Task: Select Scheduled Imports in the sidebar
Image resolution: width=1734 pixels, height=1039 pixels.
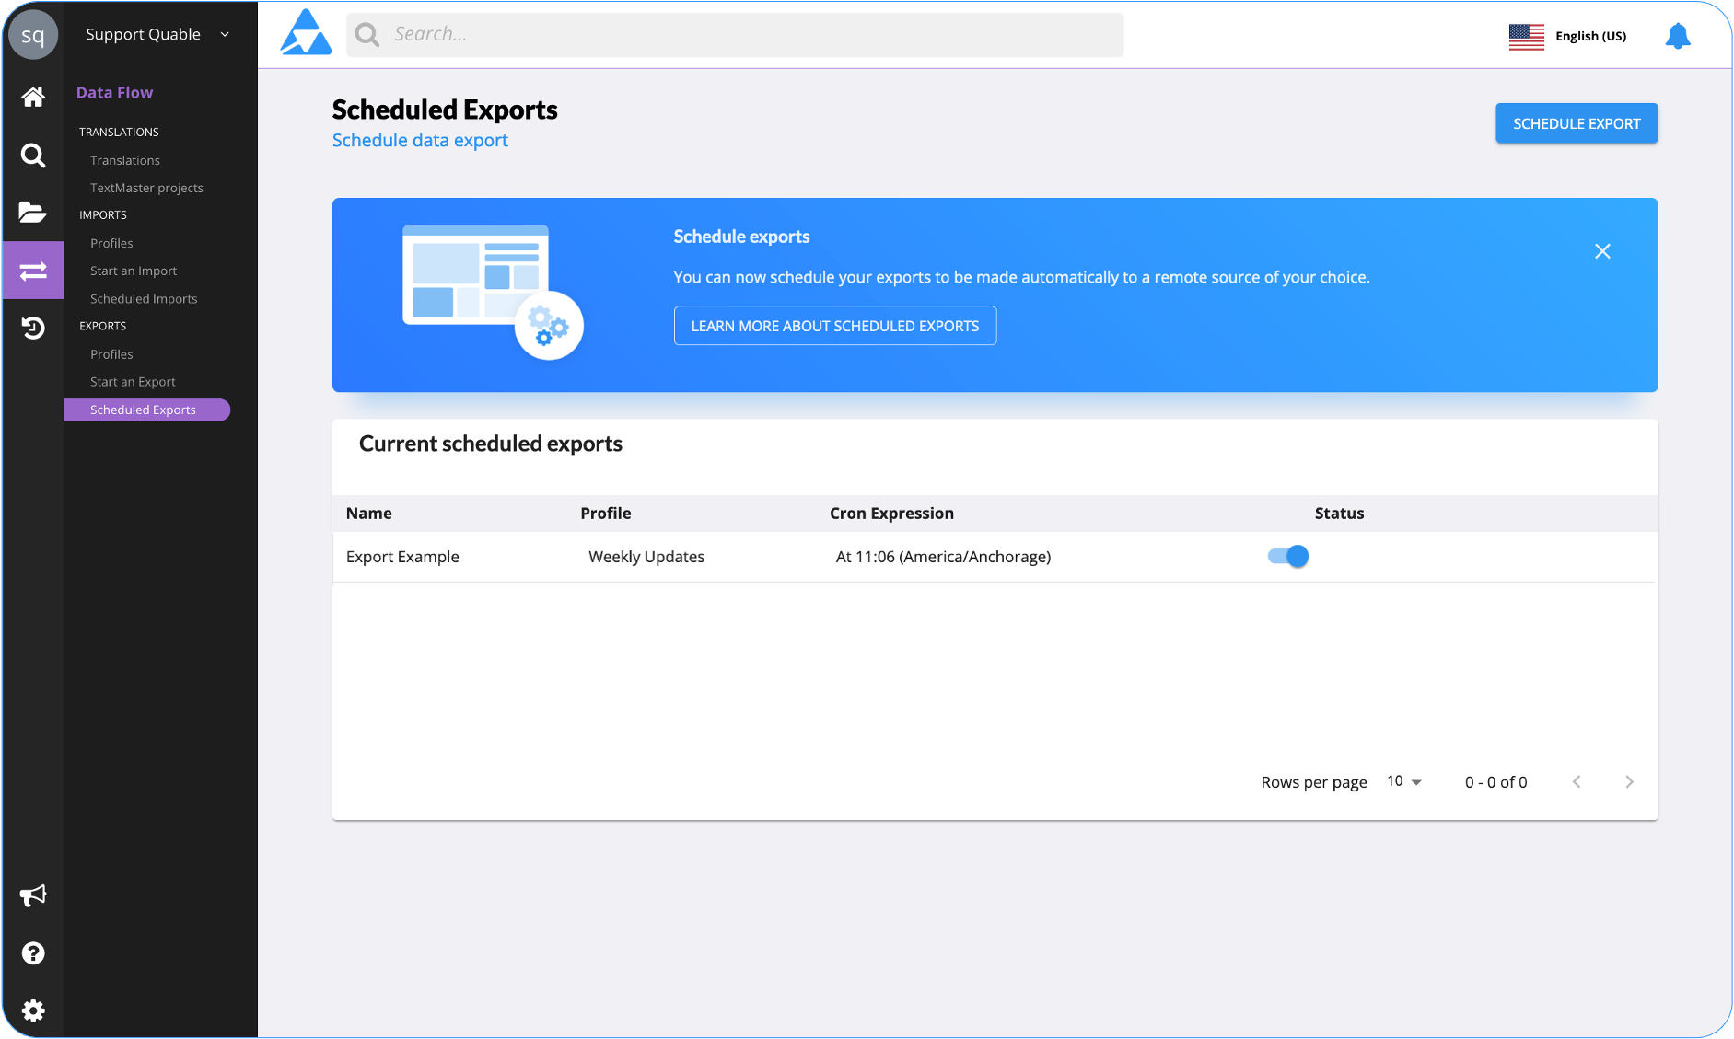Action: [144, 298]
